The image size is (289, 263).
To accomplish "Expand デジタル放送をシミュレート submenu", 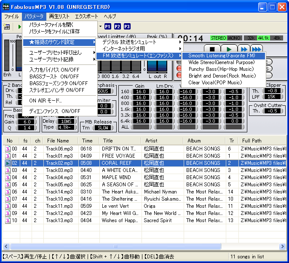I will point(139,42).
